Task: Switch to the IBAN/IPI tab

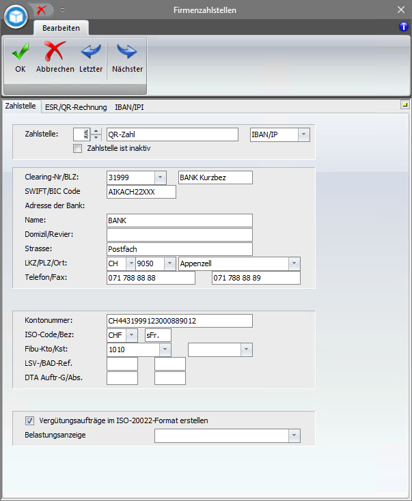Action: tap(129, 107)
